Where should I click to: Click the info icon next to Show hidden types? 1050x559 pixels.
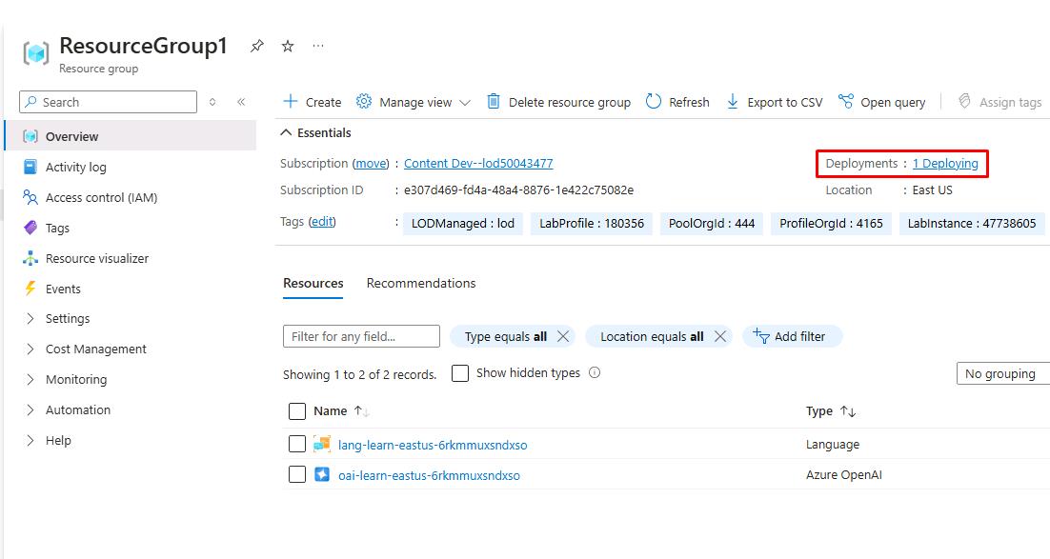pyautogui.click(x=595, y=373)
